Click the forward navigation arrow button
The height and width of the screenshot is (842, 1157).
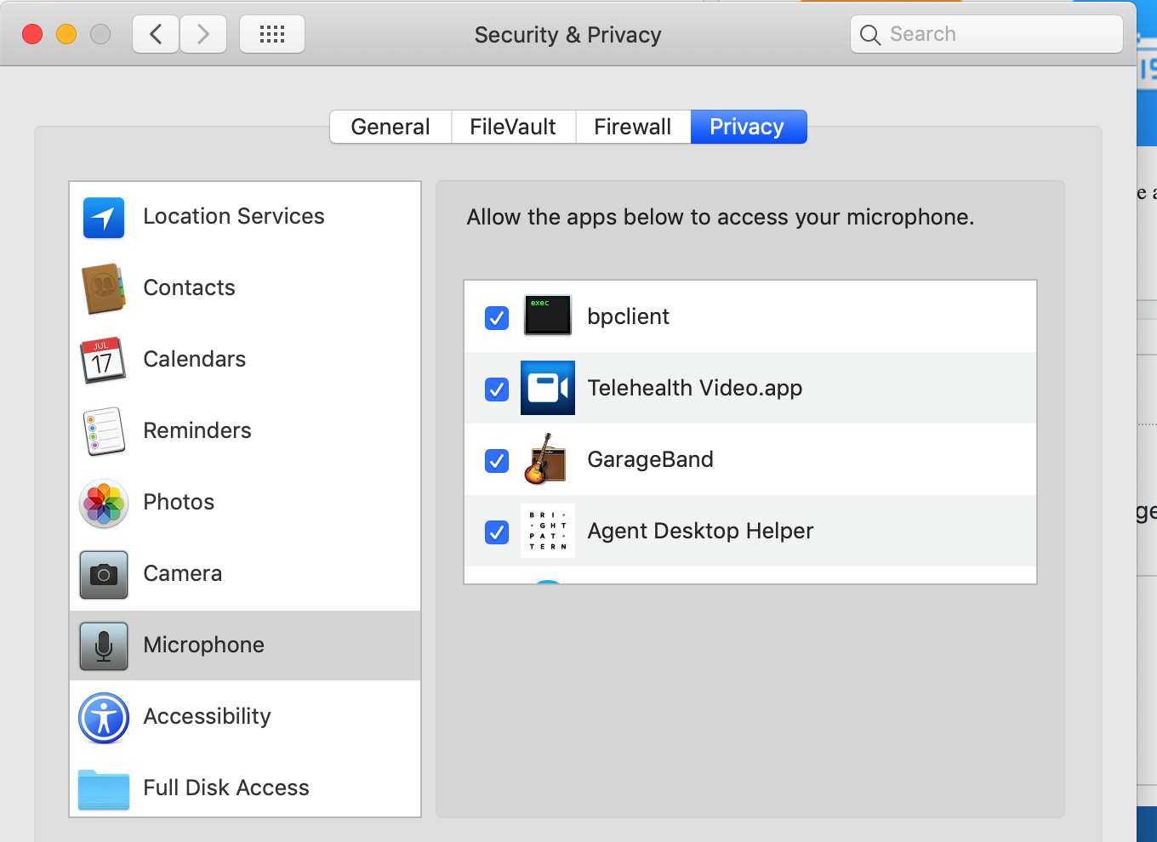coord(203,34)
